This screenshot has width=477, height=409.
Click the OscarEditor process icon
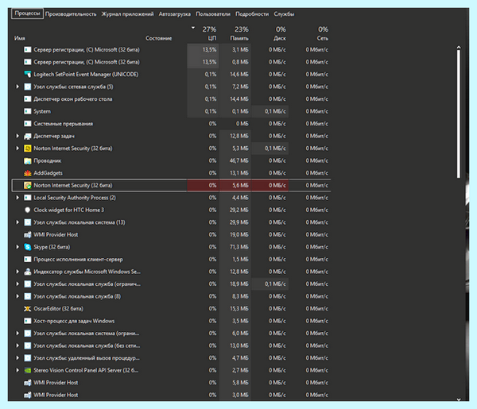point(28,309)
